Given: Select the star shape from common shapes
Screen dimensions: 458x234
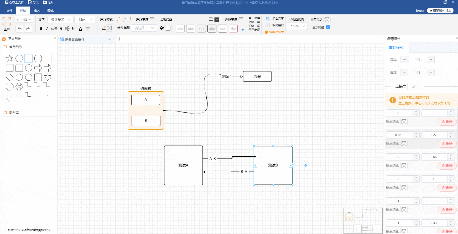Looking at the screenshot, I should [x=10, y=58].
